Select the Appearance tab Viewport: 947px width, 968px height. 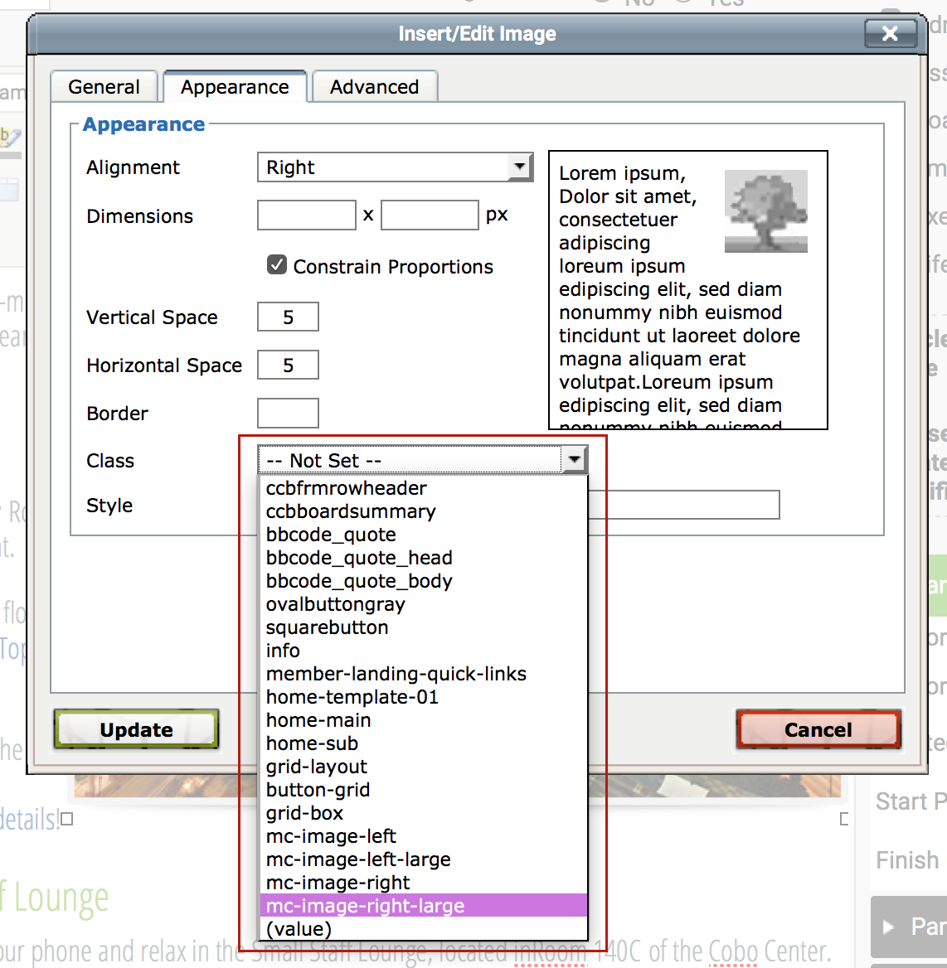click(235, 87)
